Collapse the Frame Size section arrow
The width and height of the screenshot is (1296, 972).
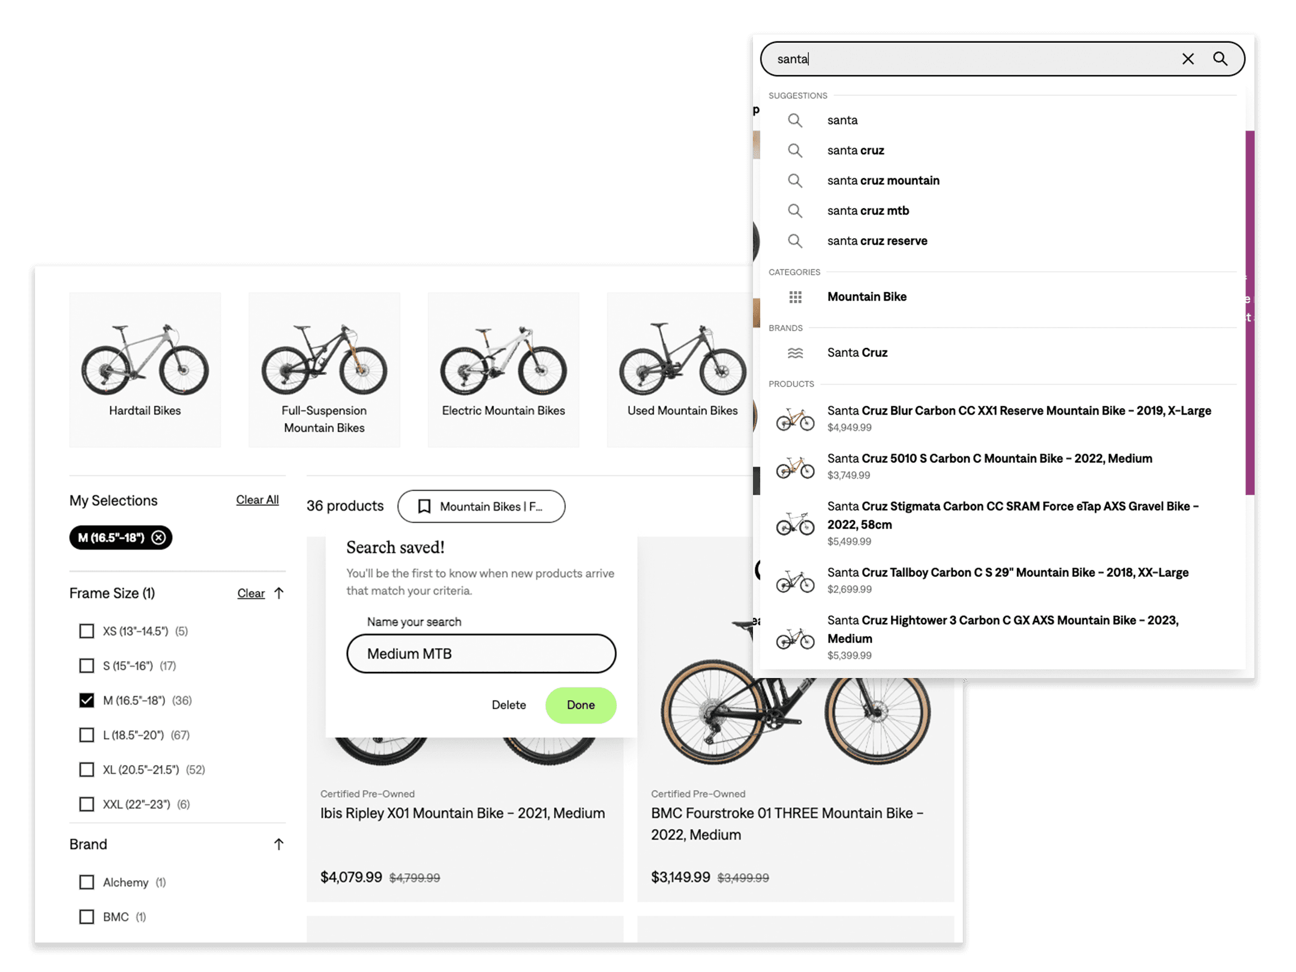pyautogui.click(x=278, y=593)
